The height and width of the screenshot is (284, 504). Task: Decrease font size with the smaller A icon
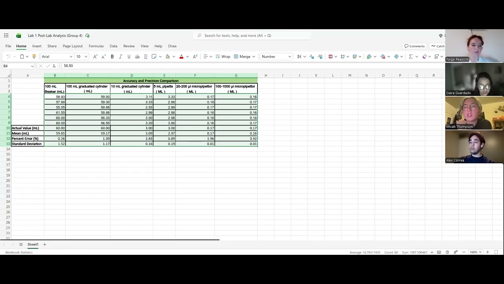[x=104, y=57]
